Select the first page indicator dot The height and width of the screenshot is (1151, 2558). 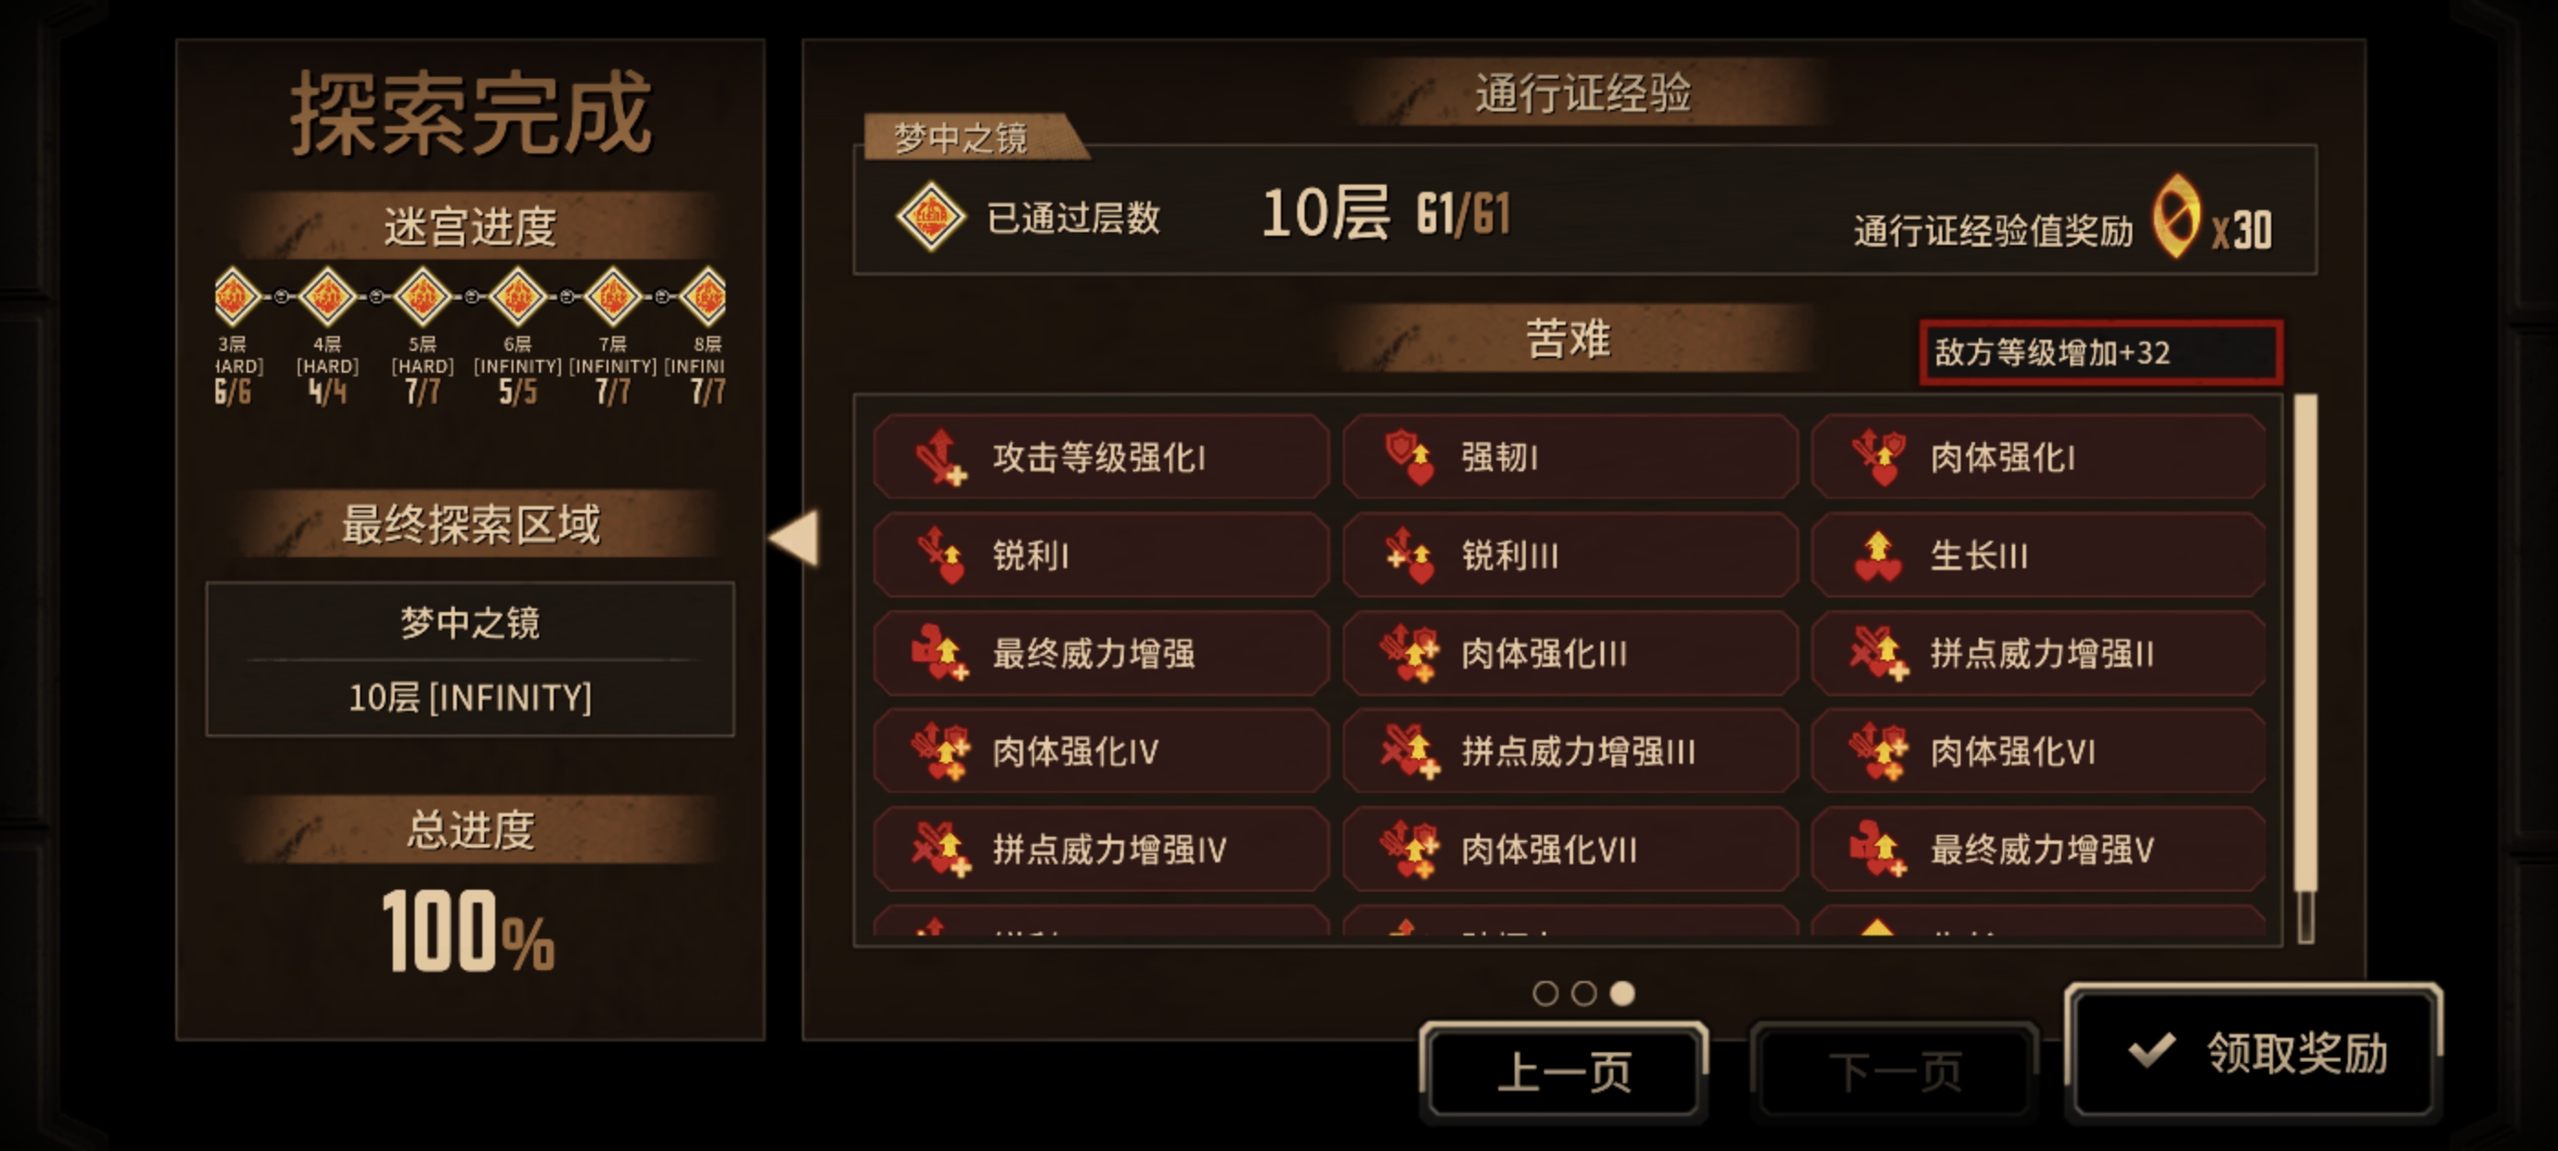pos(1545,992)
